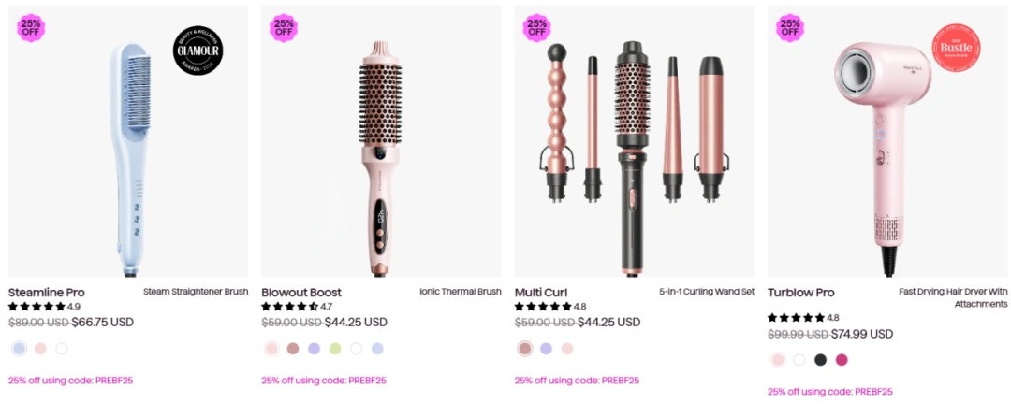This screenshot has width=1011, height=418.
Task: Choose the black color swatch for Turblow Pro
Action: click(x=820, y=359)
